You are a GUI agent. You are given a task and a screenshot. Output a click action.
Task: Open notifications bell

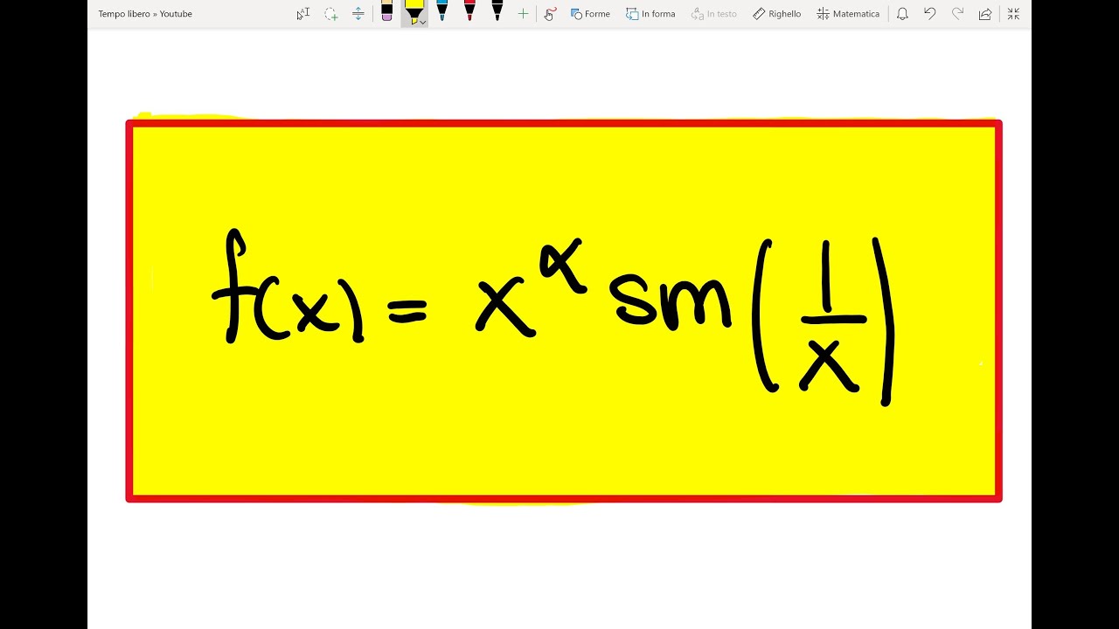click(x=902, y=14)
